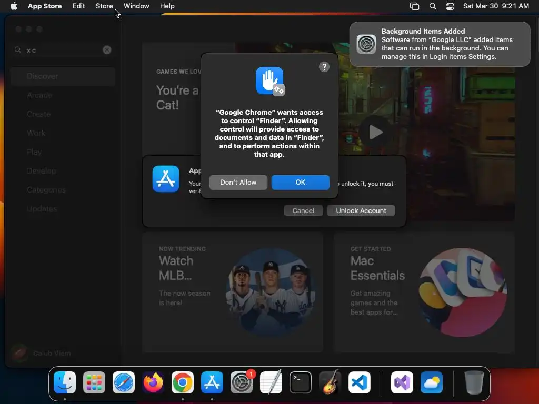Viewport: 539px width, 404px height.
Task: Open the App Store menu in menu bar
Action: coord(45,6)
